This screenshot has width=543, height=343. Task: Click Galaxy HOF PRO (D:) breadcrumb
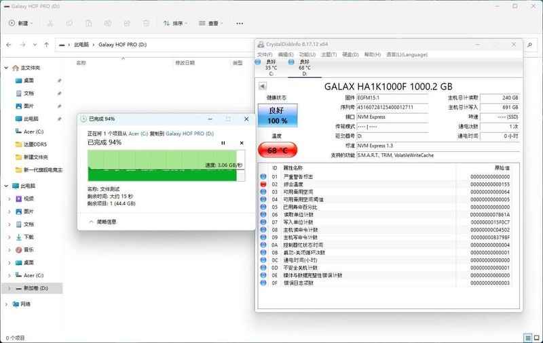(123, 45)
